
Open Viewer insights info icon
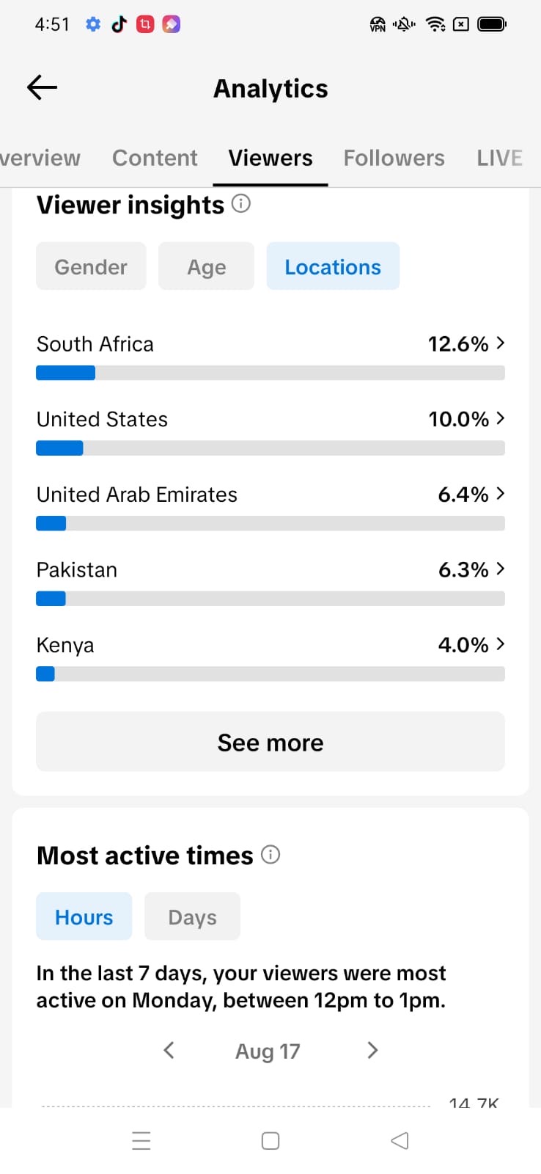click(x=241, y=203)
